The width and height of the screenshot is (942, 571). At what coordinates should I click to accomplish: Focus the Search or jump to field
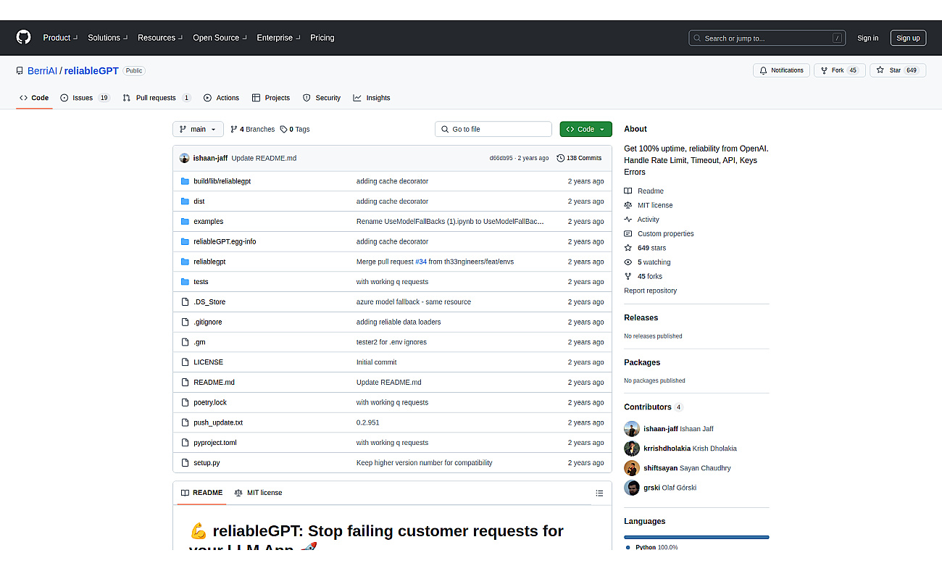[x=767, y=38]
